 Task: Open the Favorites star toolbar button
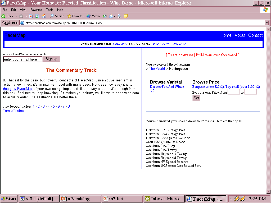tap(75, 16)
